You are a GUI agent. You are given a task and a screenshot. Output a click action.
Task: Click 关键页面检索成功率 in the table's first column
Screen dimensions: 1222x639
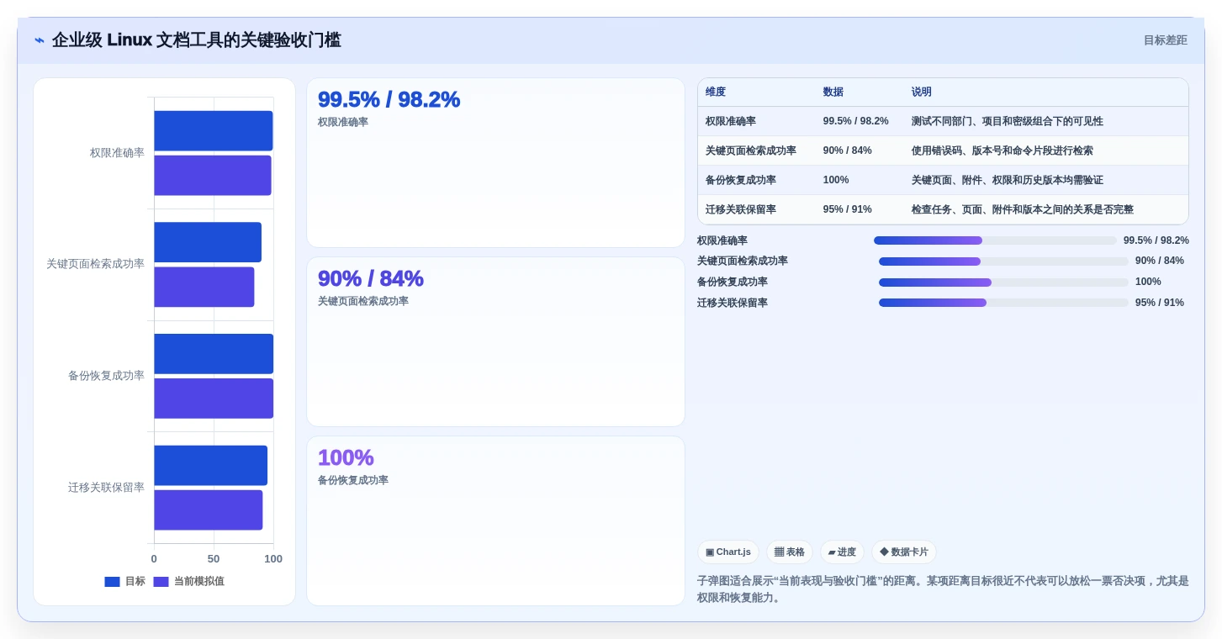(x=751, y=151)
